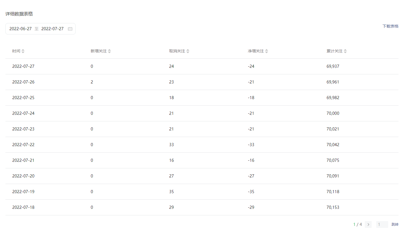The image size is (409, 237).
Task: Click cumulative followers value 70,021
Action: pyautogui.click(x=333, y=129)
